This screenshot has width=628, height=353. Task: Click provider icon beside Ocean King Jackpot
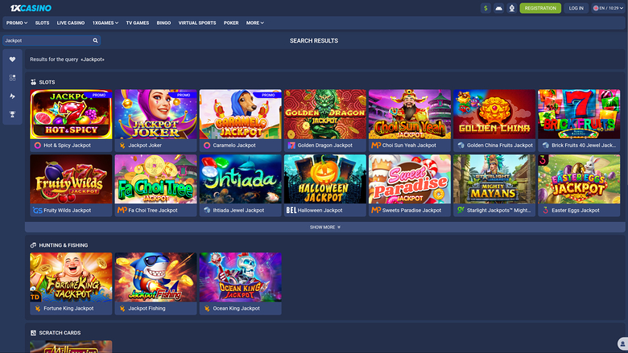tap(207, 309)
